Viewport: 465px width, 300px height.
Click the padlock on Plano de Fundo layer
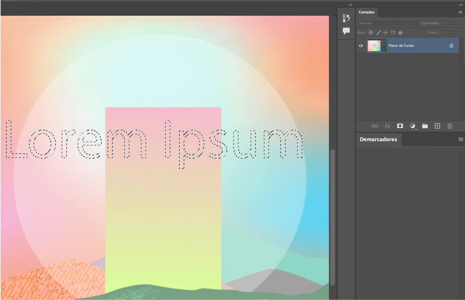tap(451, 46)
